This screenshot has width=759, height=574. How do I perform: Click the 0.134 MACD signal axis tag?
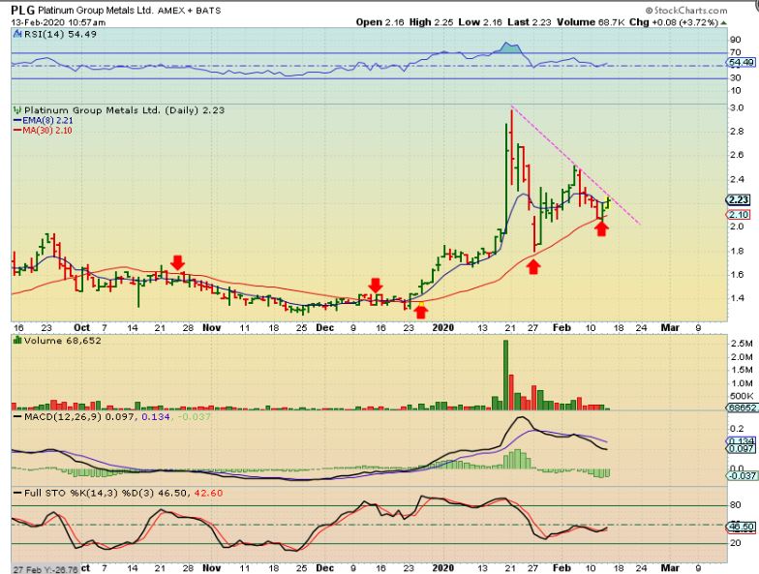point(742,441)
